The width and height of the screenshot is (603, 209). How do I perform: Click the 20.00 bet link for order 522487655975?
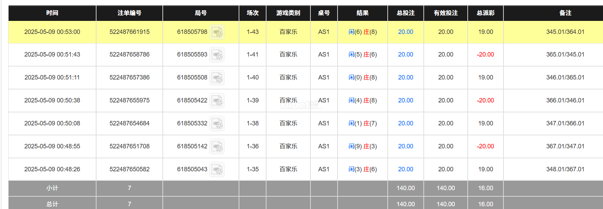(x=405, y=100)
